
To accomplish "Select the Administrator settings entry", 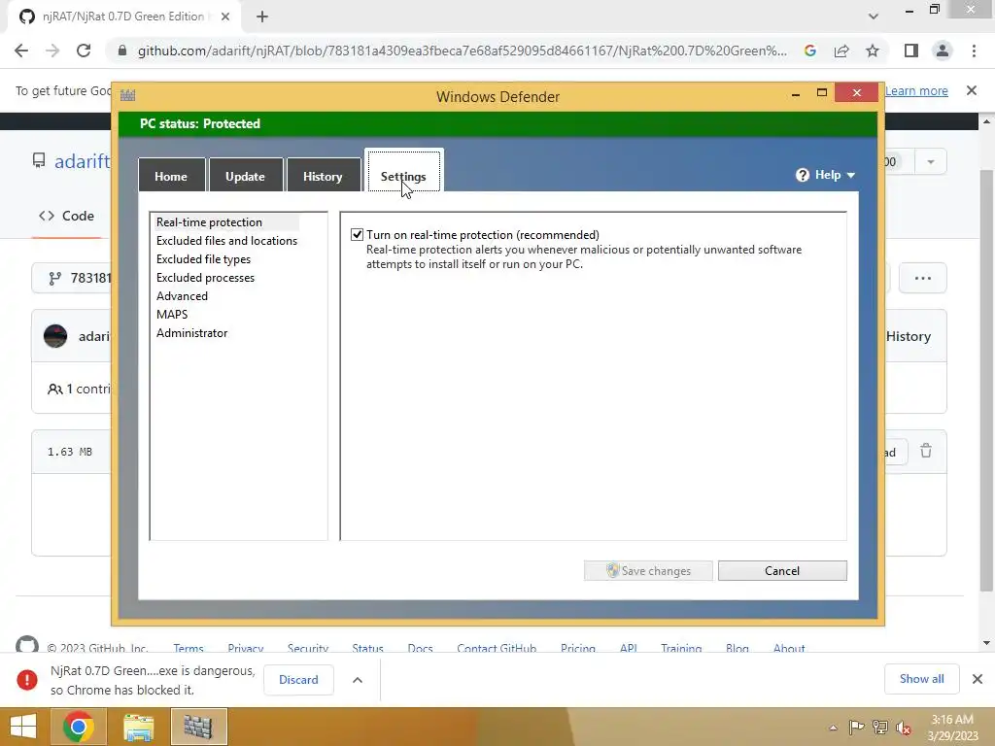I will pyautogui.click(x=192, y=332).
